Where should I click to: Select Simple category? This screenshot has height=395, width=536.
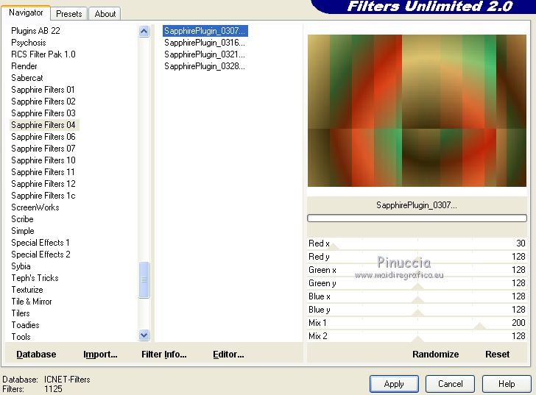point(23,231)
